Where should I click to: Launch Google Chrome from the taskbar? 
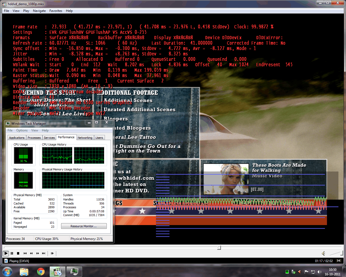[x=41, y=272]
